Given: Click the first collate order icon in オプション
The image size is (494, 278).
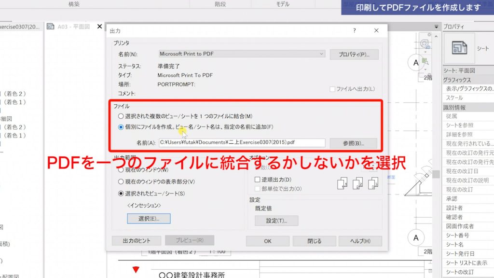Looking at the screenshot, I should click(343, 184).
